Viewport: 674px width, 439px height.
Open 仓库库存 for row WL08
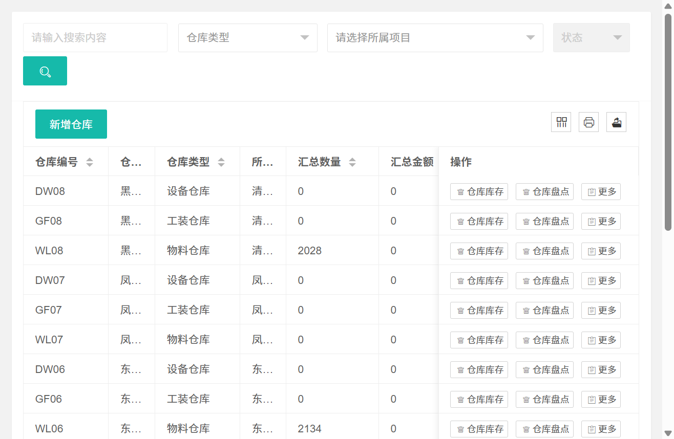(x=479, y=251)
